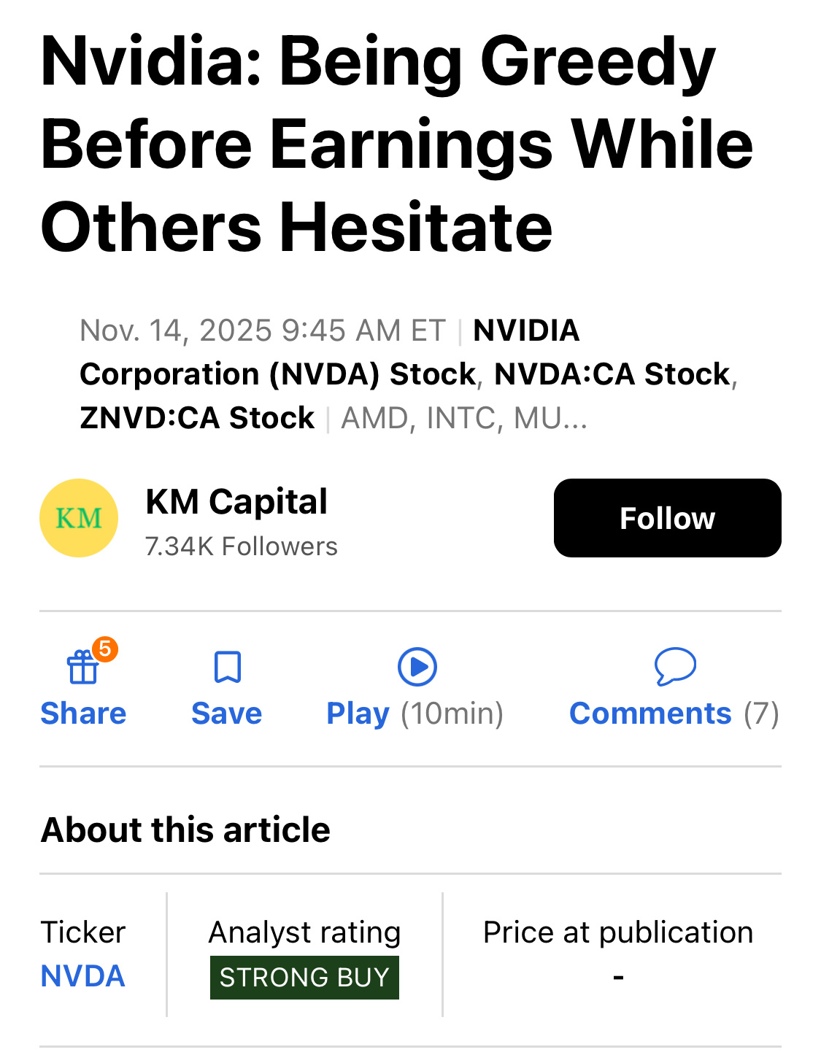The height and width of the screenshot is (1063, 821).
Task: Click the play button for the audio version
Action: [417, 666]
